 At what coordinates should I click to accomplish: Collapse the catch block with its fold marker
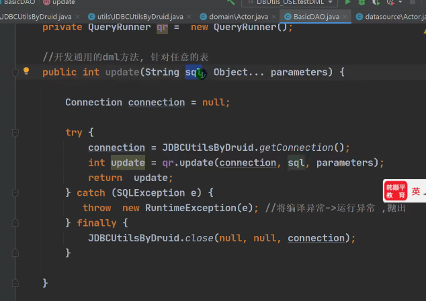click(x=15, y=193)
